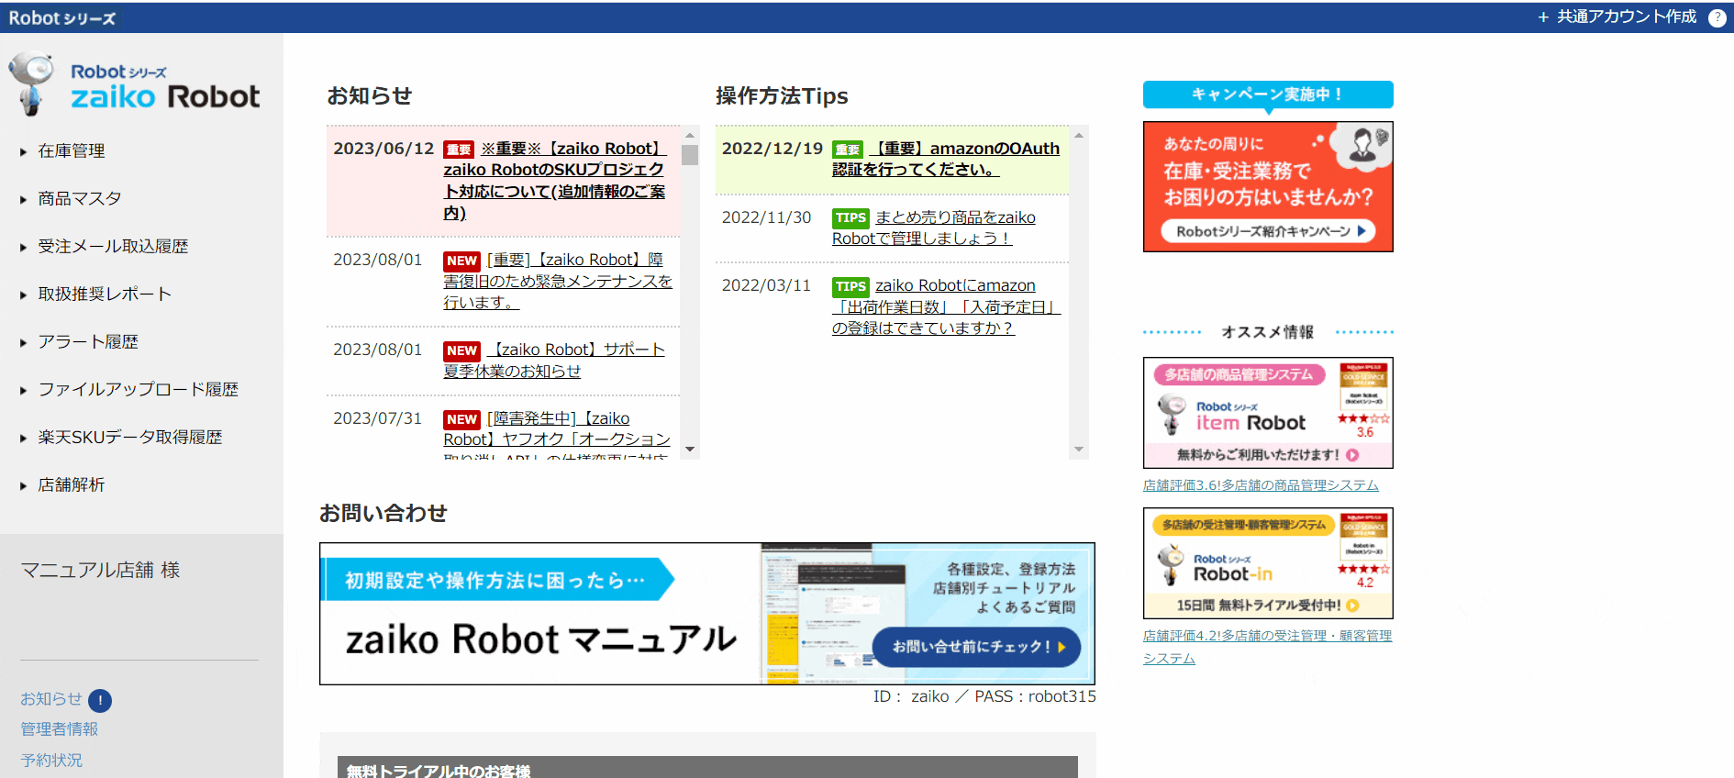This screenshot has height=778, width=1734.
Task: Open the お知らせ sidebar link
Action: (51, 699)
